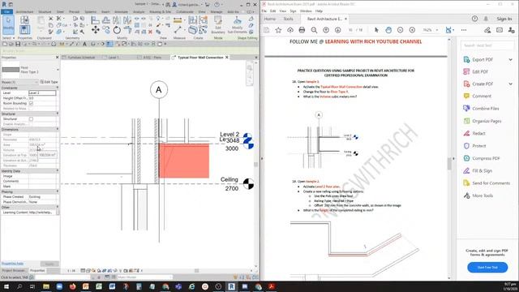Click the cloud upload icon in Acrobat
Image resolution: width=519 pixels, height=292 pixels.
coord(290,30)
